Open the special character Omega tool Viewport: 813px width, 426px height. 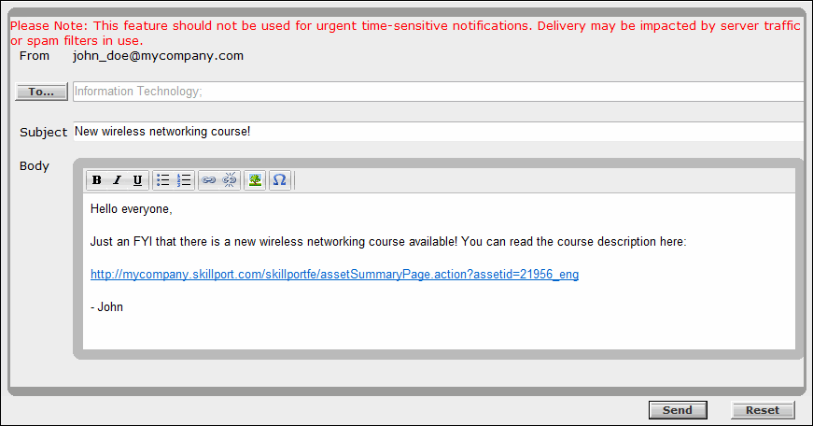[279, 180]
